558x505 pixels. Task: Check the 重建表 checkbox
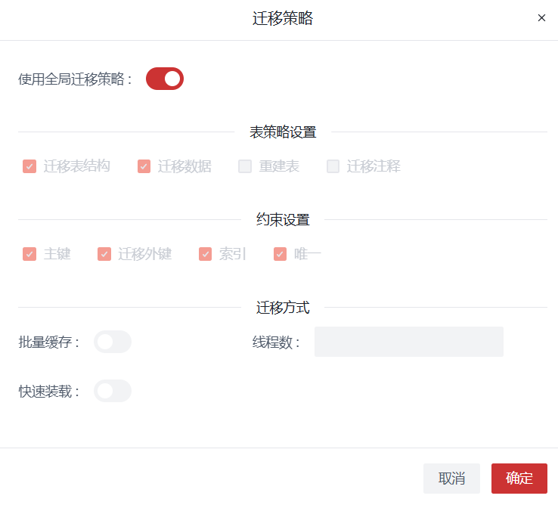tap(245, 166)
